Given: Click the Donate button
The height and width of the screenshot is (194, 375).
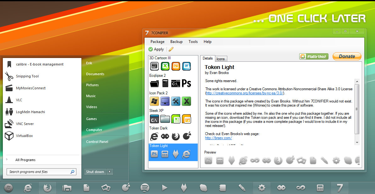Looking at the screenshot, I should tap(347, 56).
